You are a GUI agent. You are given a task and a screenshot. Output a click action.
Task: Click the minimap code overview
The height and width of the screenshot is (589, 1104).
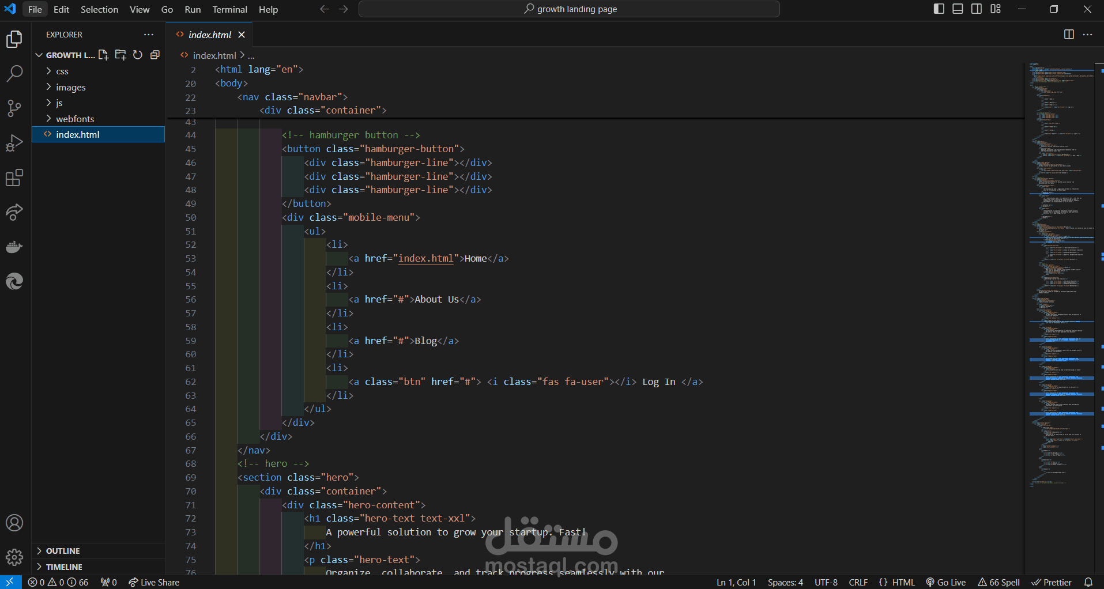pos(1061,274)
